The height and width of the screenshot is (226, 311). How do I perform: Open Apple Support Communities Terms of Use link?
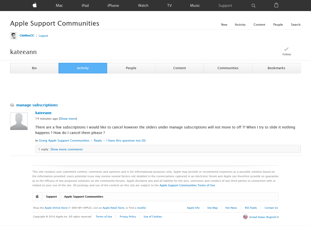[x=187, y=185]
